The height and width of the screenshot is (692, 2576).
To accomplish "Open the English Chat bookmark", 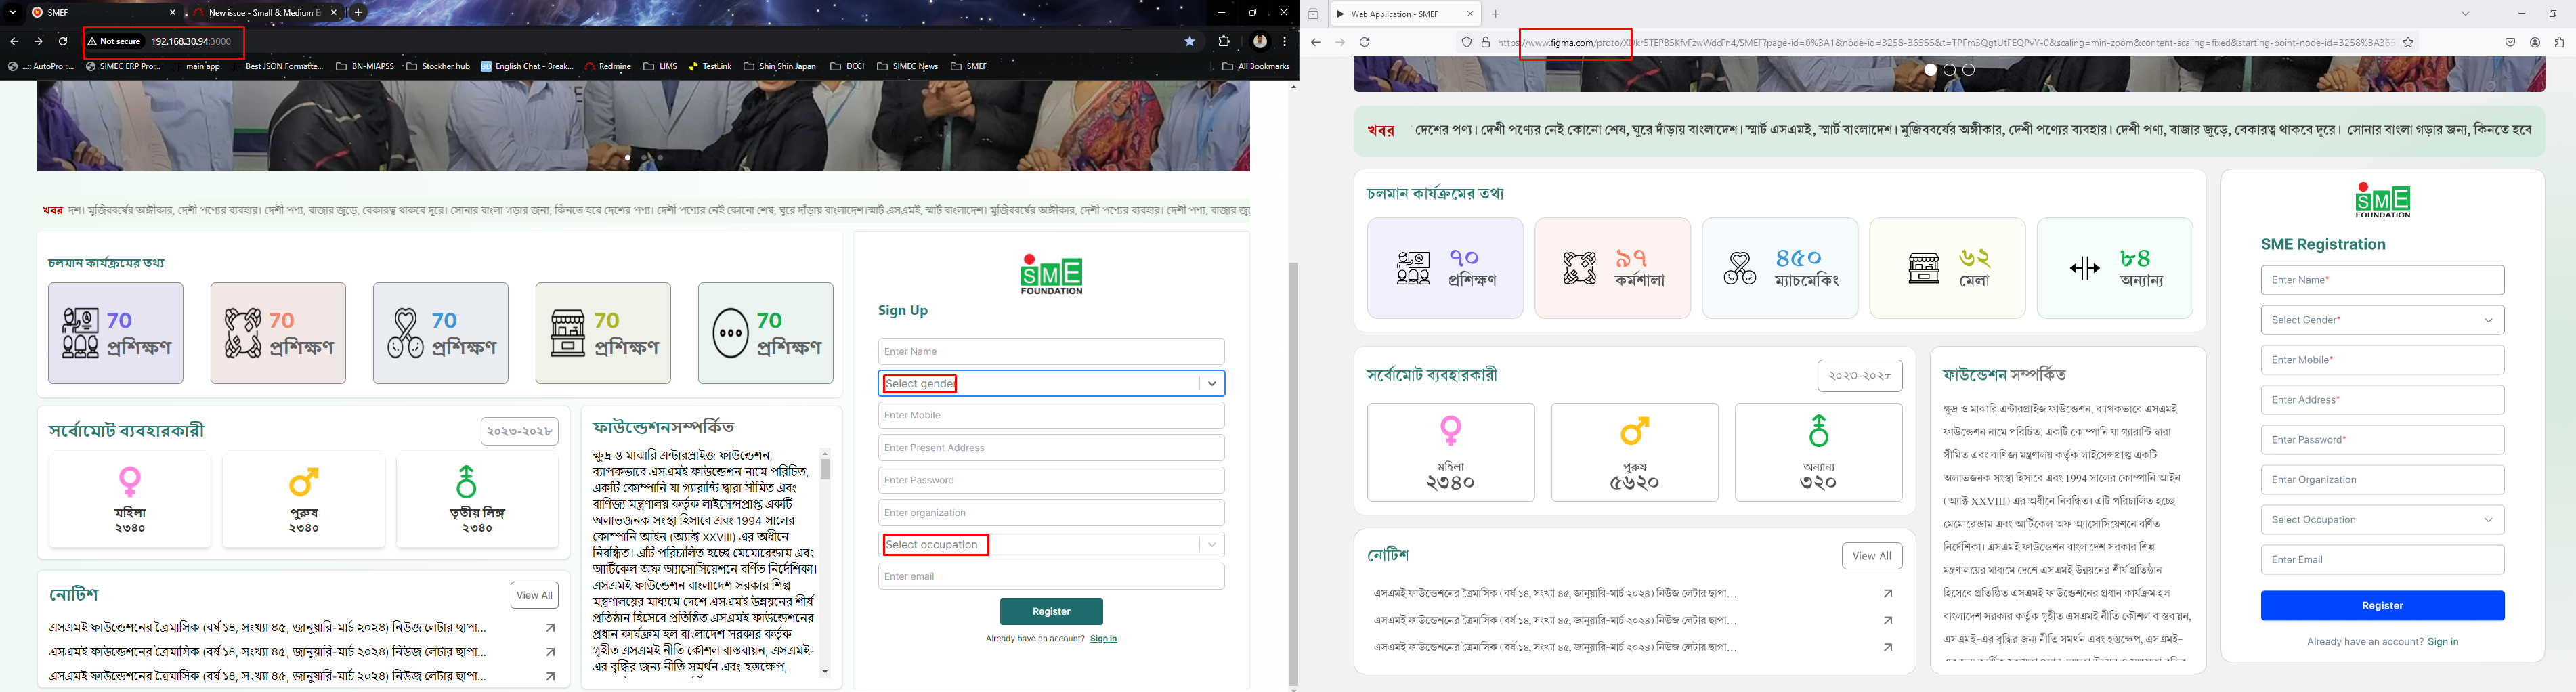I will click(x=527, y=66).
